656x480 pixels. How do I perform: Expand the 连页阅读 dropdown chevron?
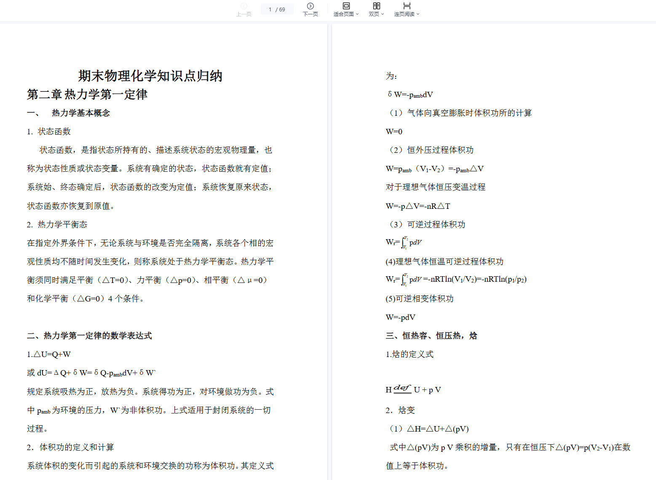click(418, 14)
